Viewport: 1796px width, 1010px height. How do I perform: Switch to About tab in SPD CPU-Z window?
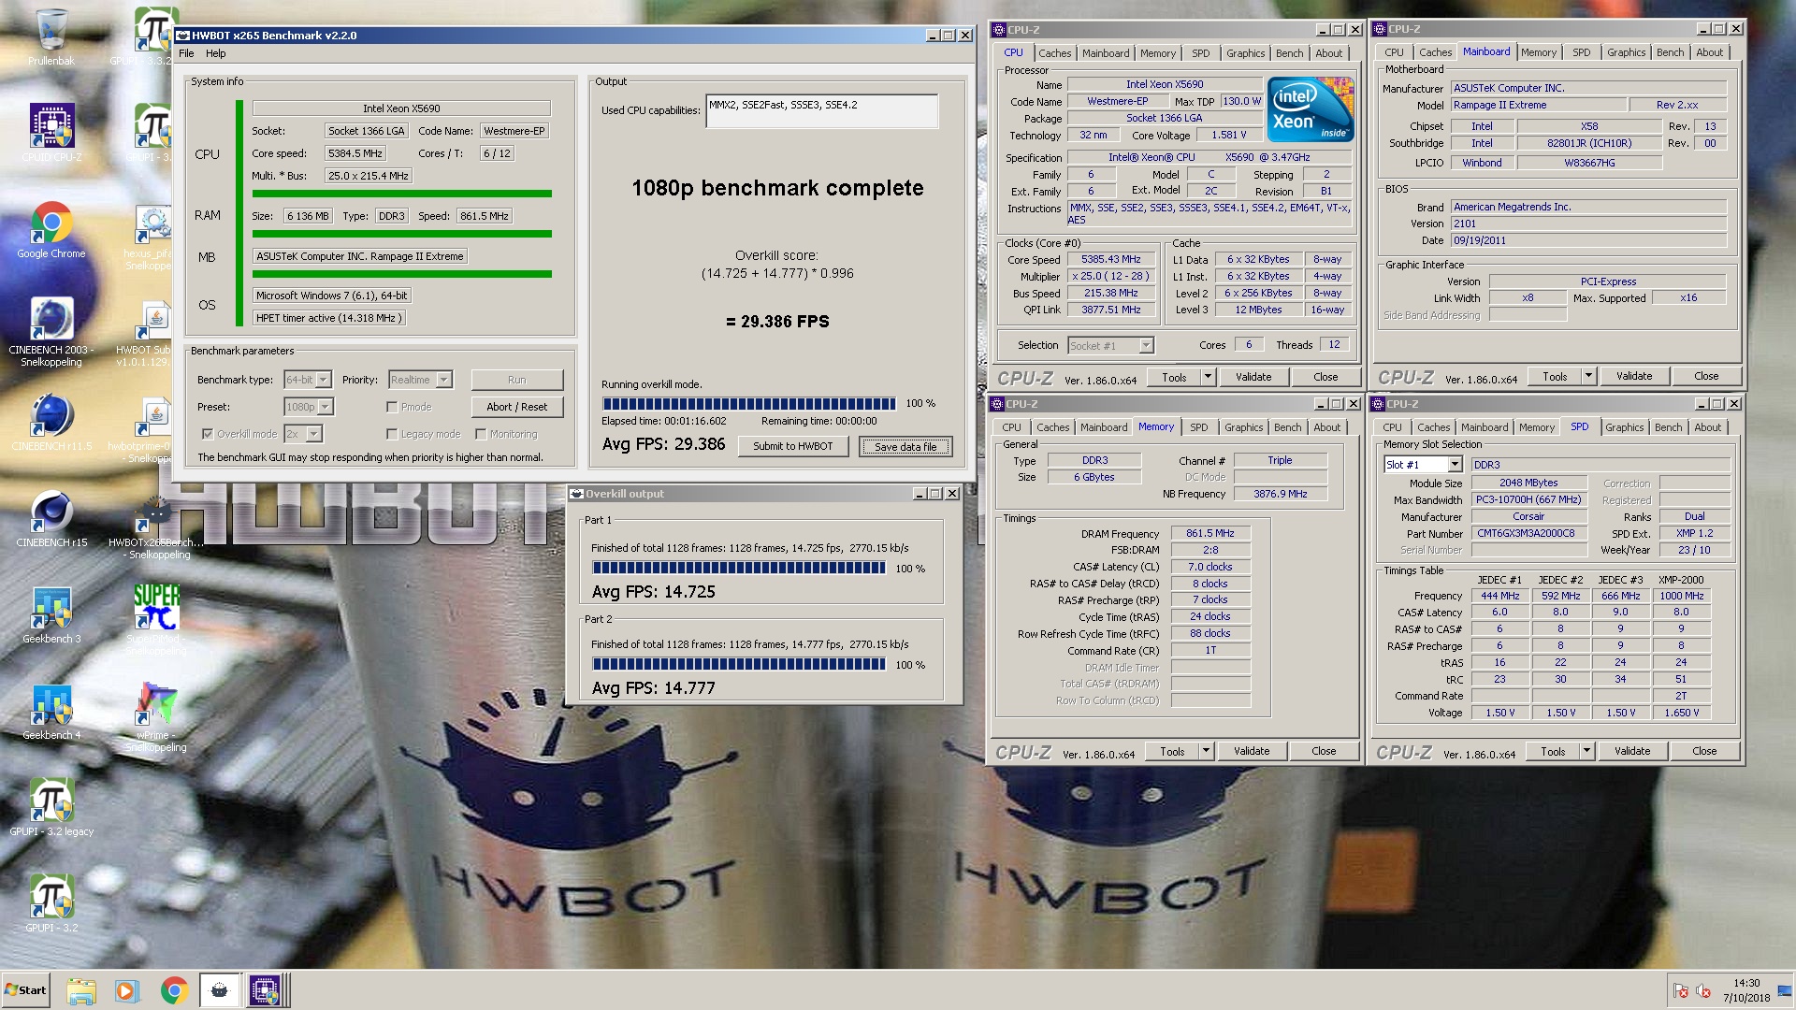(x=1707, y=427)
